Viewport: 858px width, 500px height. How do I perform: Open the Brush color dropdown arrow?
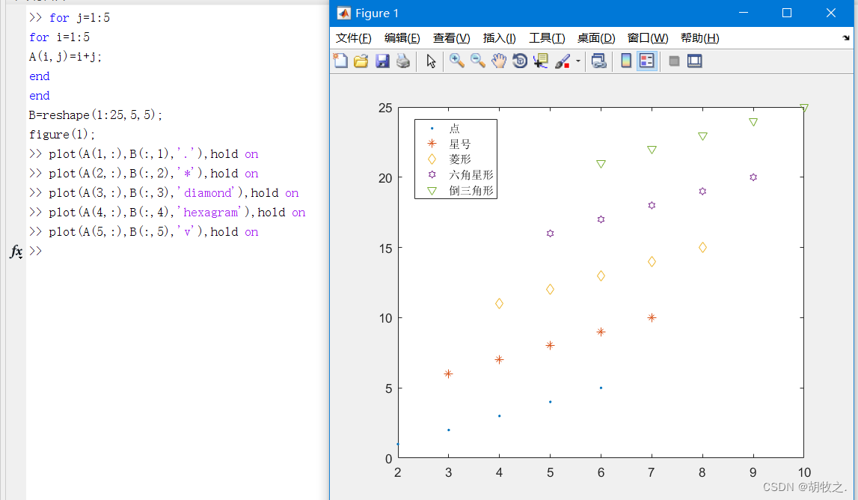(577, 61)
